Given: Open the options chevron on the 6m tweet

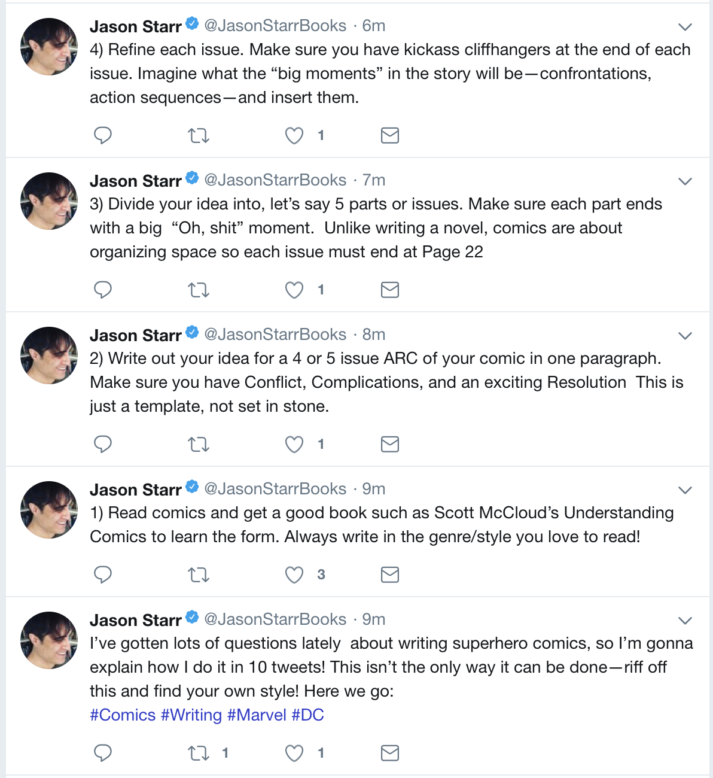Looking at the screenshot, I should (x=685, y=27).
